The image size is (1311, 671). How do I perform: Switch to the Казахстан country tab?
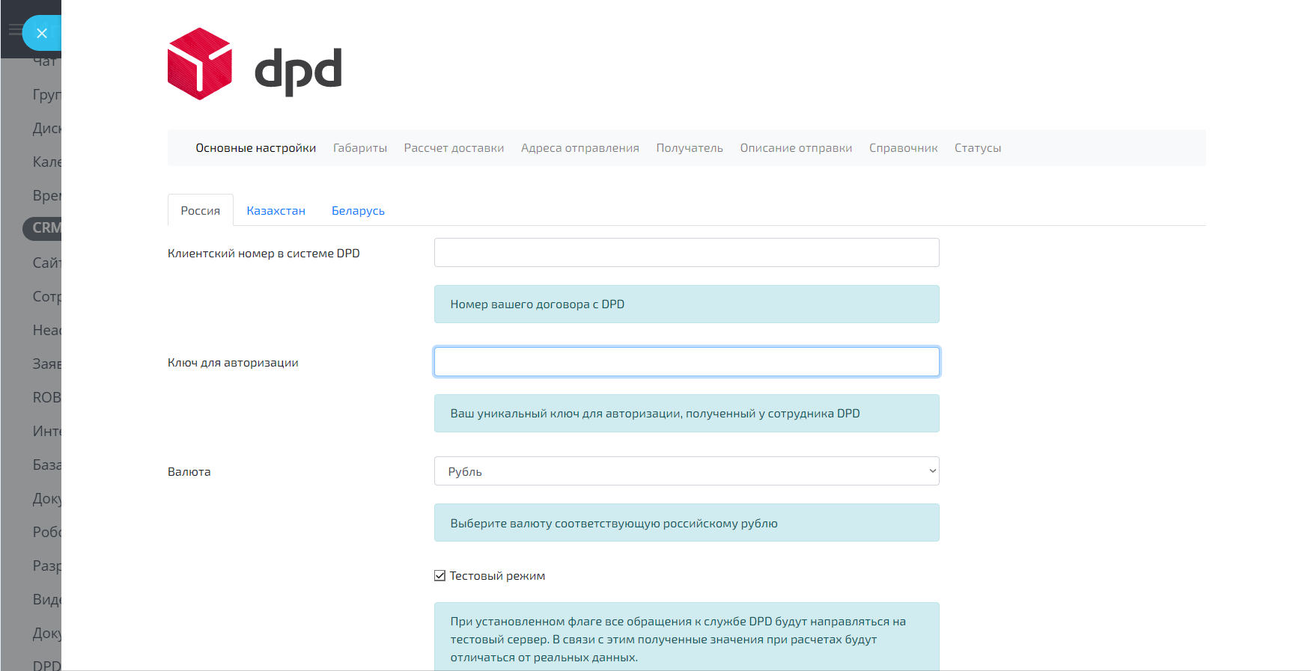(276, 211)
